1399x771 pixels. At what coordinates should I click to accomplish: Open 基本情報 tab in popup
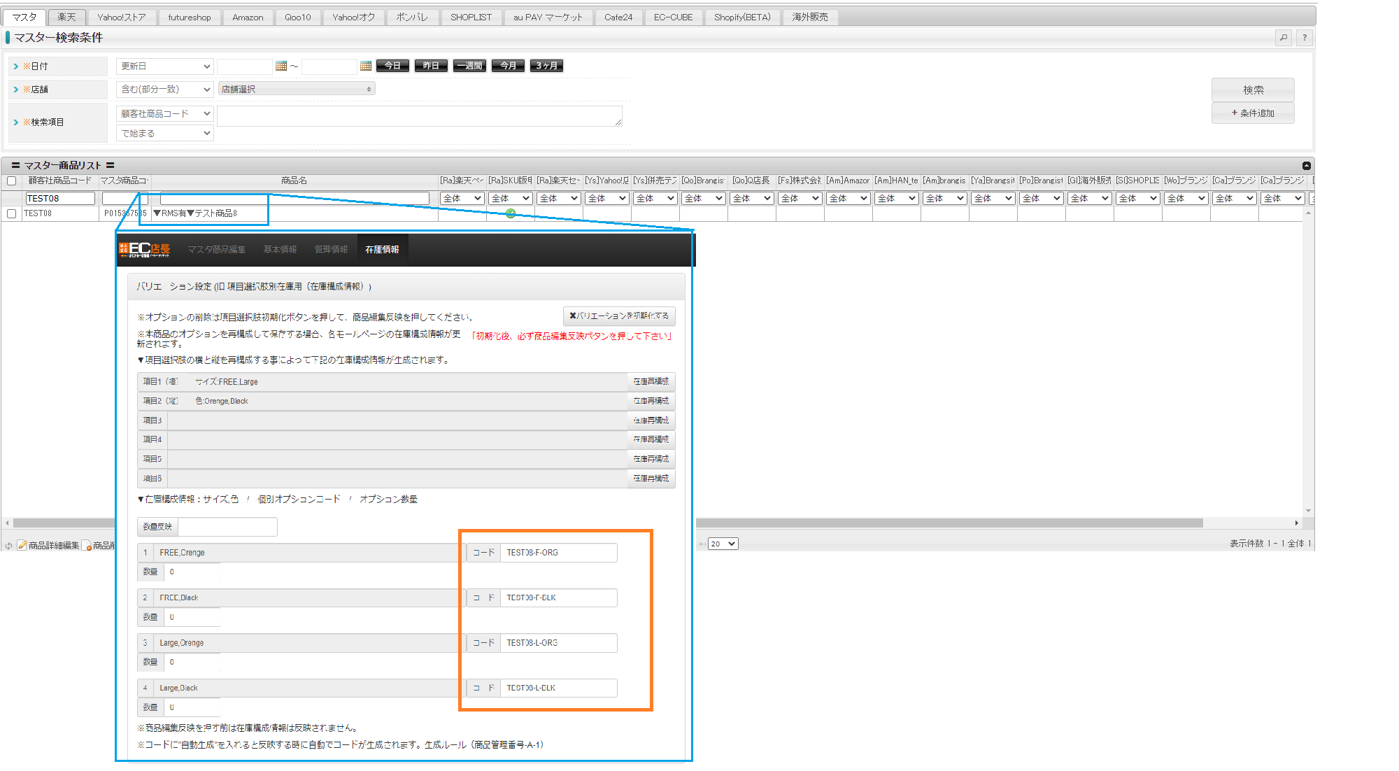tap(280, 250)
